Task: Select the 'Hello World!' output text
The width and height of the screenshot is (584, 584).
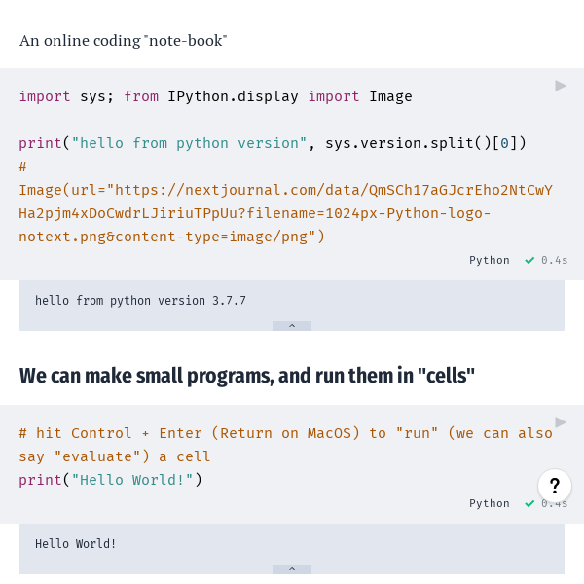Action: (x=76, y=544)
